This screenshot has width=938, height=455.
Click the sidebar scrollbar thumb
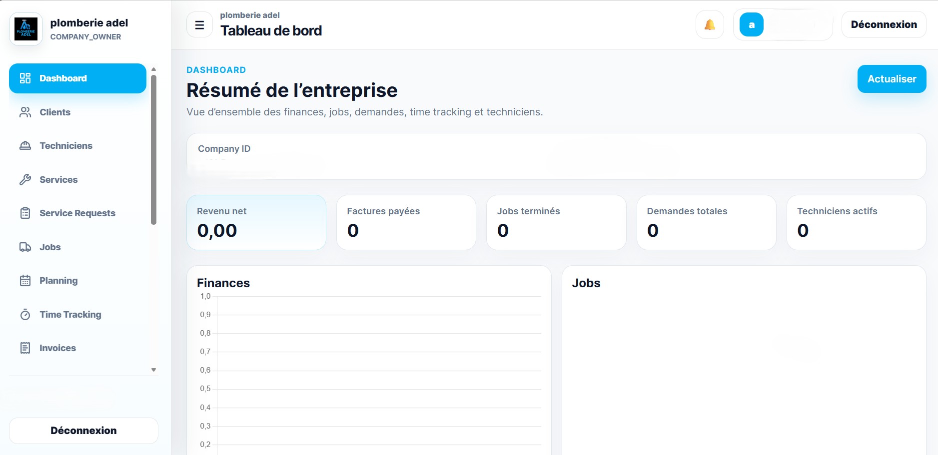click(x=154, y=150)
